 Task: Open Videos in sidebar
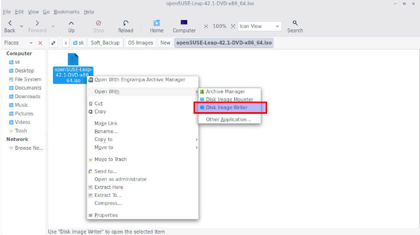coord(20,122)
